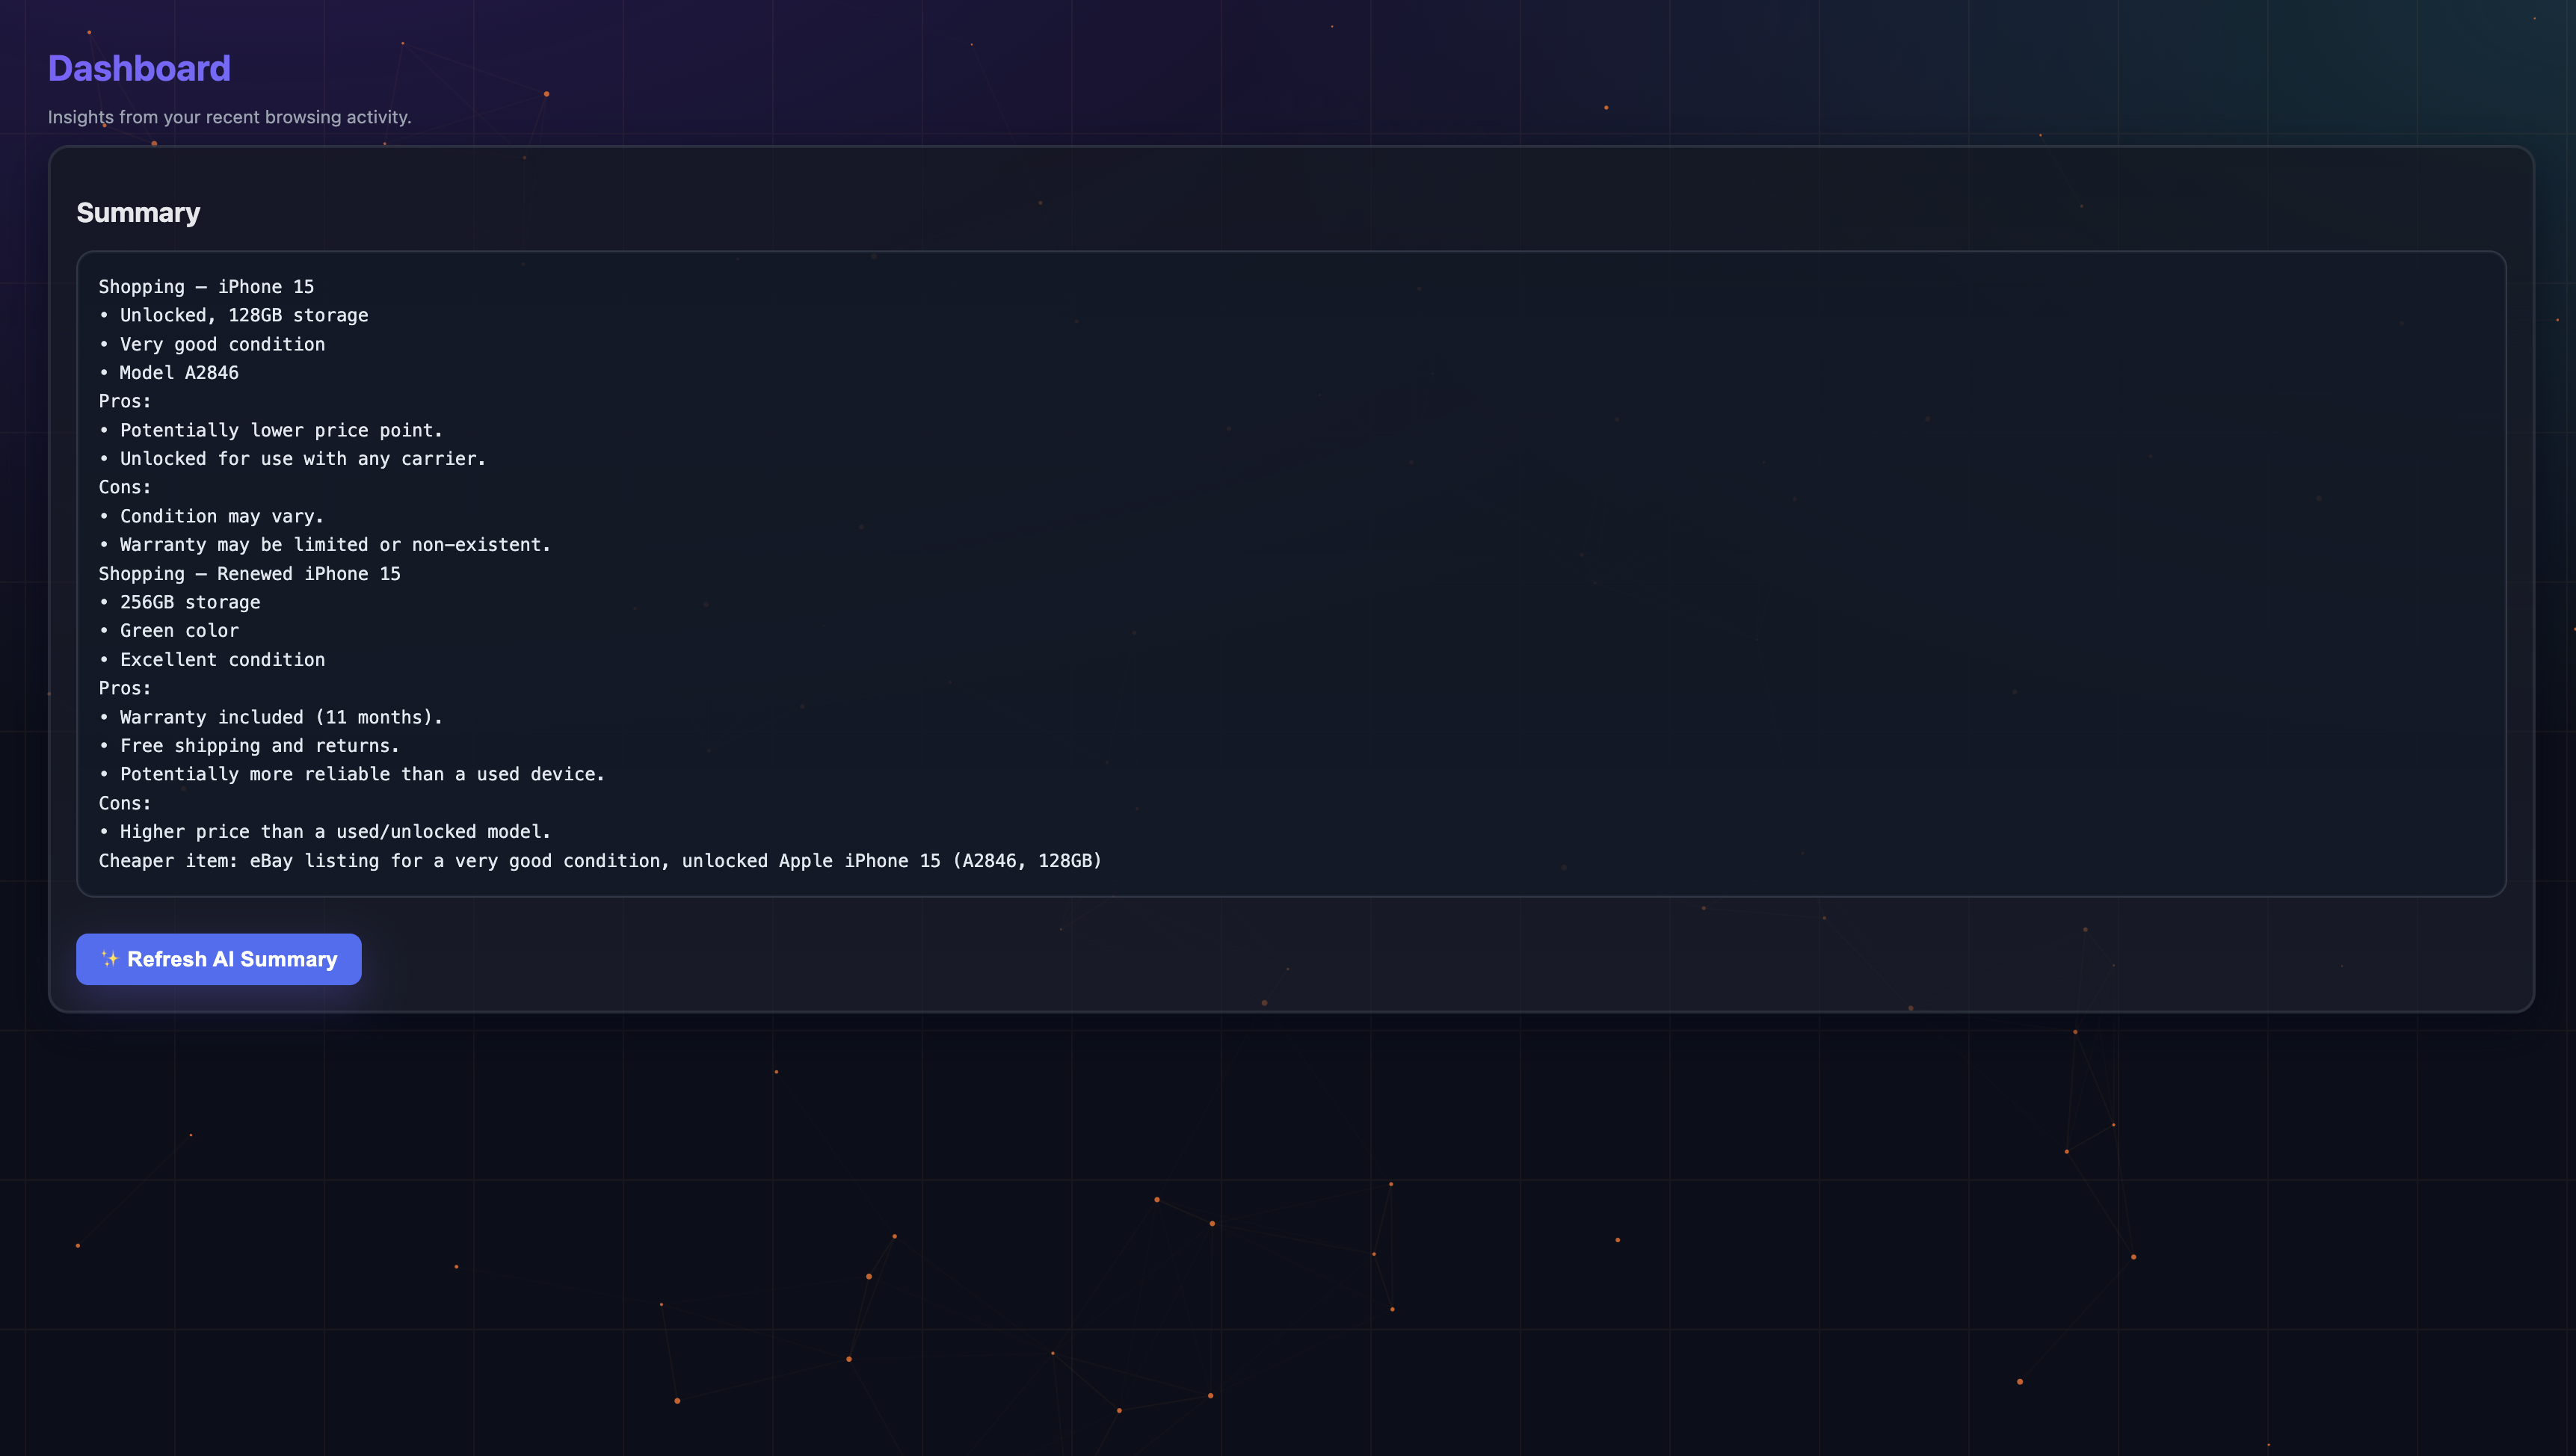The image size is (2576, 1456).
Task: Click 'Shopping – Renewed iPhone 15' heading
Action: [249, 574]
